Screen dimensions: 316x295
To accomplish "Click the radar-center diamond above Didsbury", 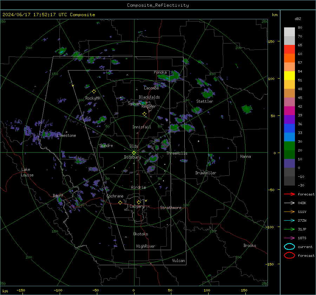I will [x=134, y=153].
